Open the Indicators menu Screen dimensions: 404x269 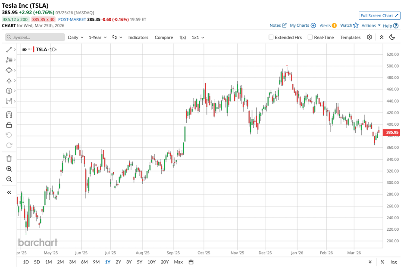click(138, 37)
